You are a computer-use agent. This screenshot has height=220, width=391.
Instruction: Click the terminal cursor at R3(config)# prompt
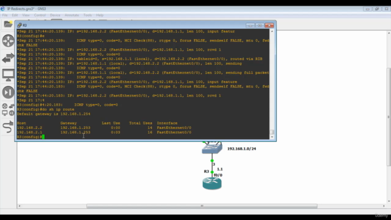point(43,137)
